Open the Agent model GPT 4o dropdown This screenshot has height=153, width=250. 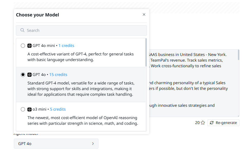[56, 144]
